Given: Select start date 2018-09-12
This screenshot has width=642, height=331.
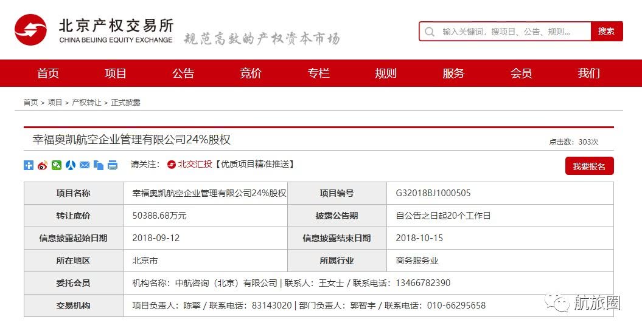Looking at the screenshot, I should (x=156, y=238).
